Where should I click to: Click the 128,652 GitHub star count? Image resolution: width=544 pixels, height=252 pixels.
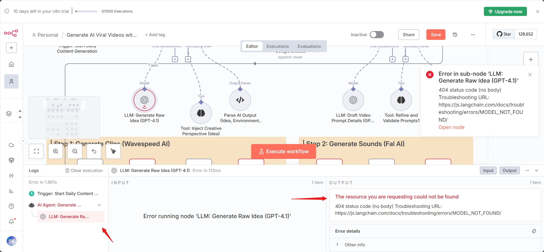click(526, 34)
